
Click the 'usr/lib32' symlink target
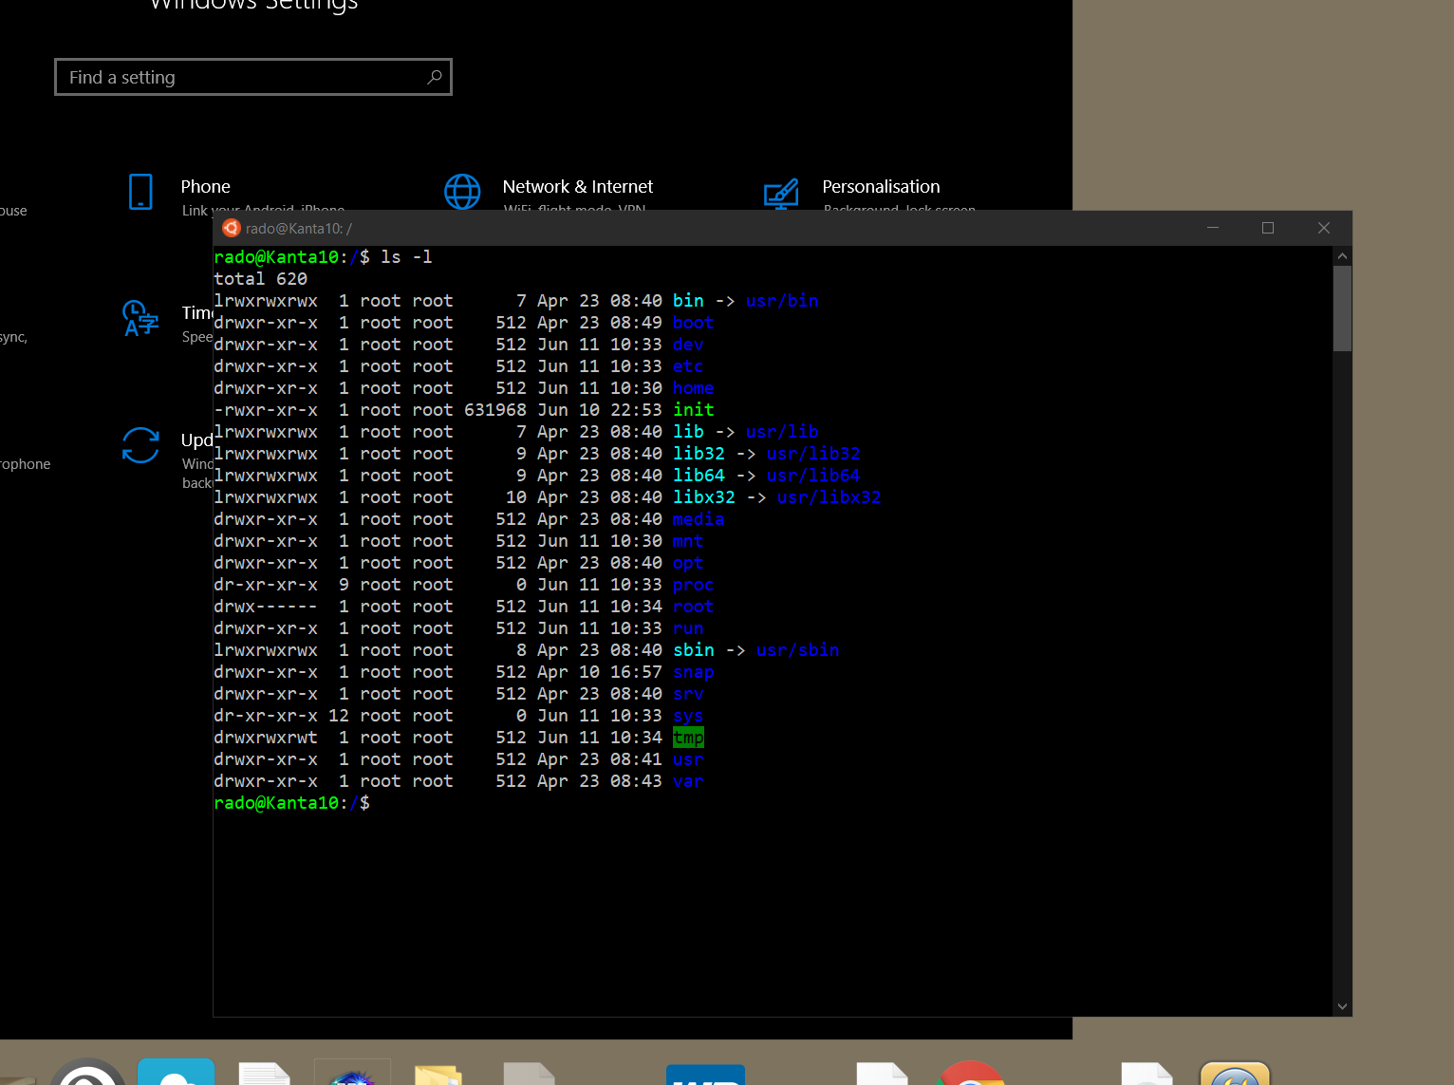pos(813,453)
